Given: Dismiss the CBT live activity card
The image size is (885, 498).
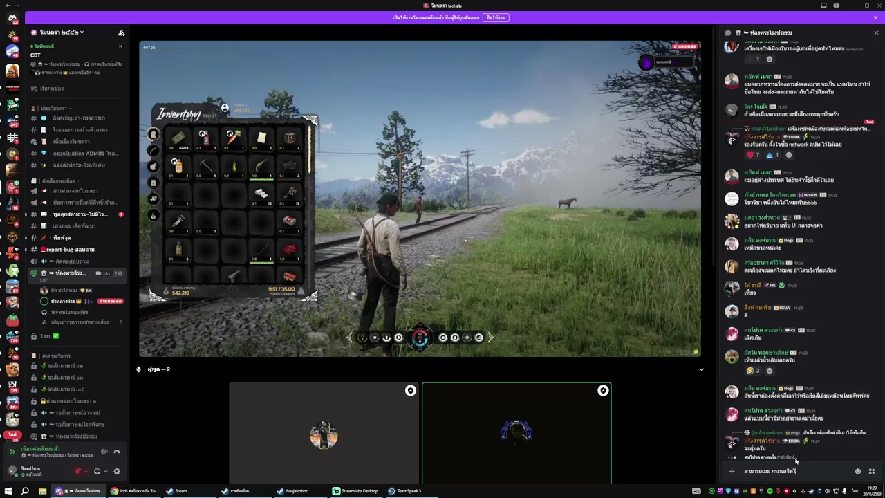Looking at the screenshot, I should pyautogui.click(x=120, y=46).
